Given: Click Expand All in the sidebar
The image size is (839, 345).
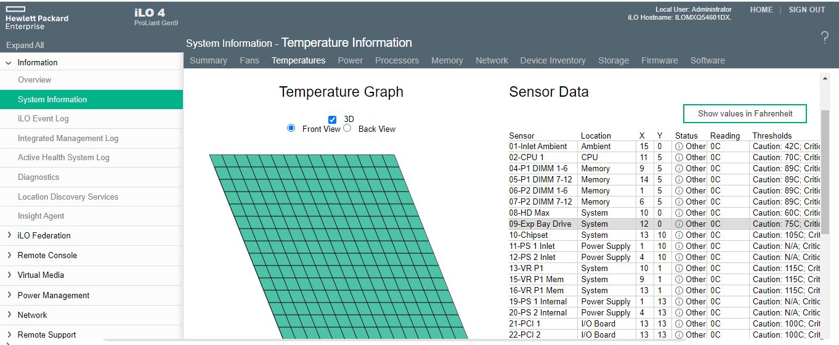Looking at the screenshot, I should (x=25, y=45).
